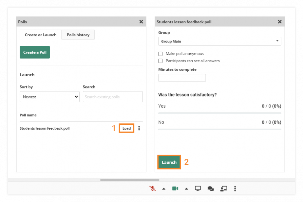Turn off the webcam
Screen dimensions: 303x202
pyautogui.click(x=175, y=189)
